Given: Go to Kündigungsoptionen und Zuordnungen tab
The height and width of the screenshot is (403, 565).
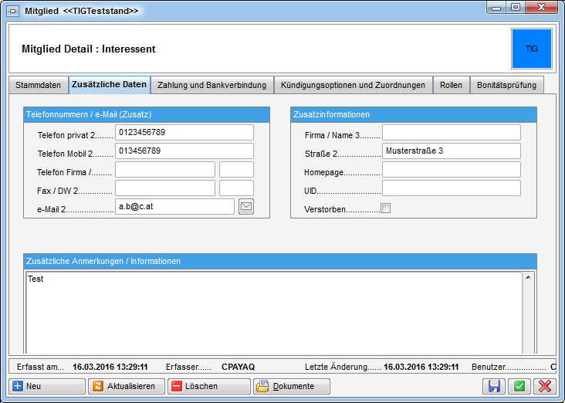Looking at the screenshot, I should click(354, 86).
